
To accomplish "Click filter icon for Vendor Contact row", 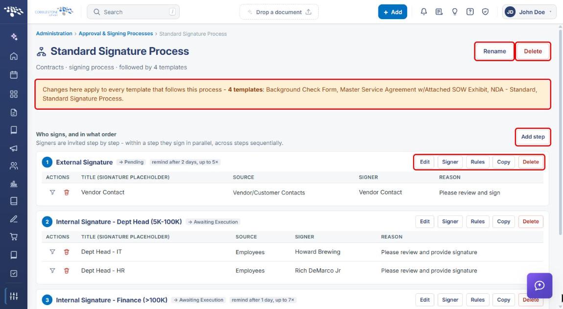I will [x=52, y=192].
